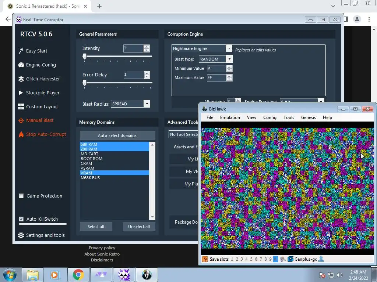Open Custom Layout in RTCV sidebar
The image size is (377, 282).
click(x=38, y=107)
